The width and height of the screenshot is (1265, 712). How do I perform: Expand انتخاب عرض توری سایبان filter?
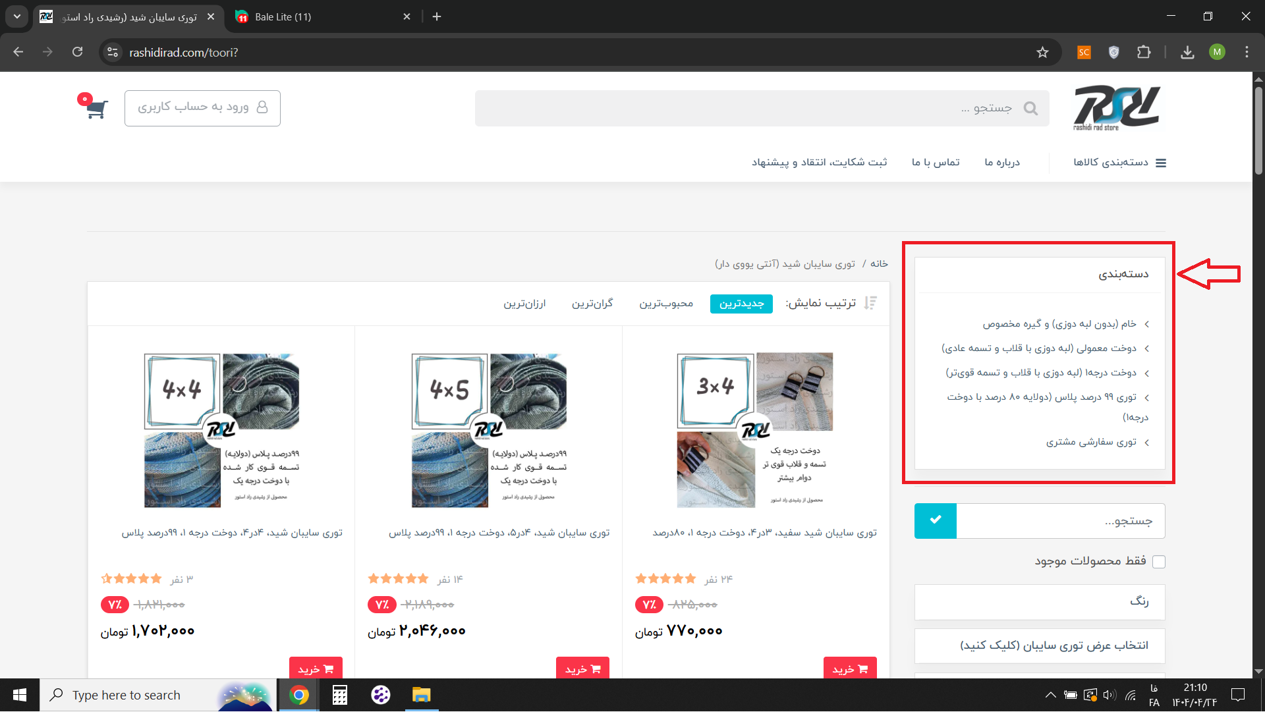[1040, 645]
